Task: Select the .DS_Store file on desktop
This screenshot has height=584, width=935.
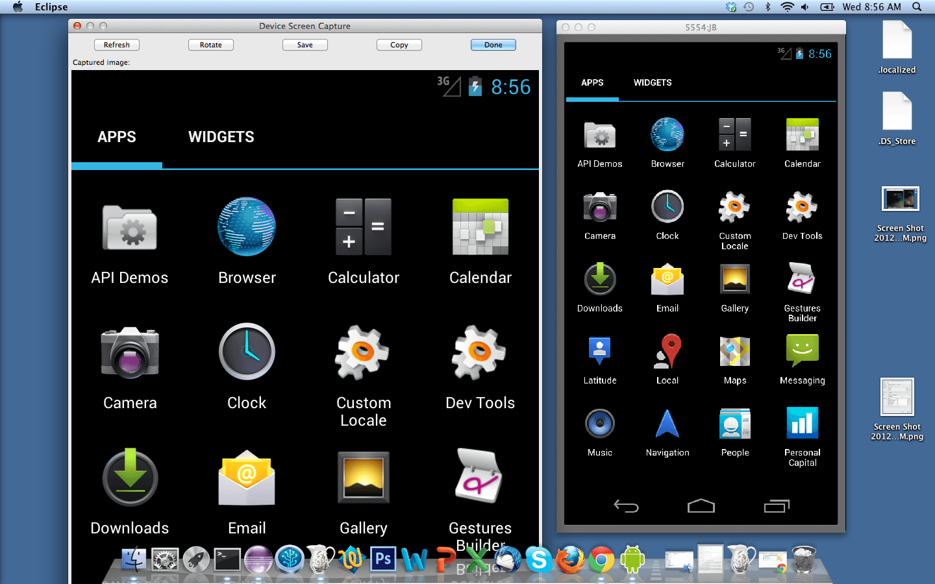Action: click(x=897, y=119)
